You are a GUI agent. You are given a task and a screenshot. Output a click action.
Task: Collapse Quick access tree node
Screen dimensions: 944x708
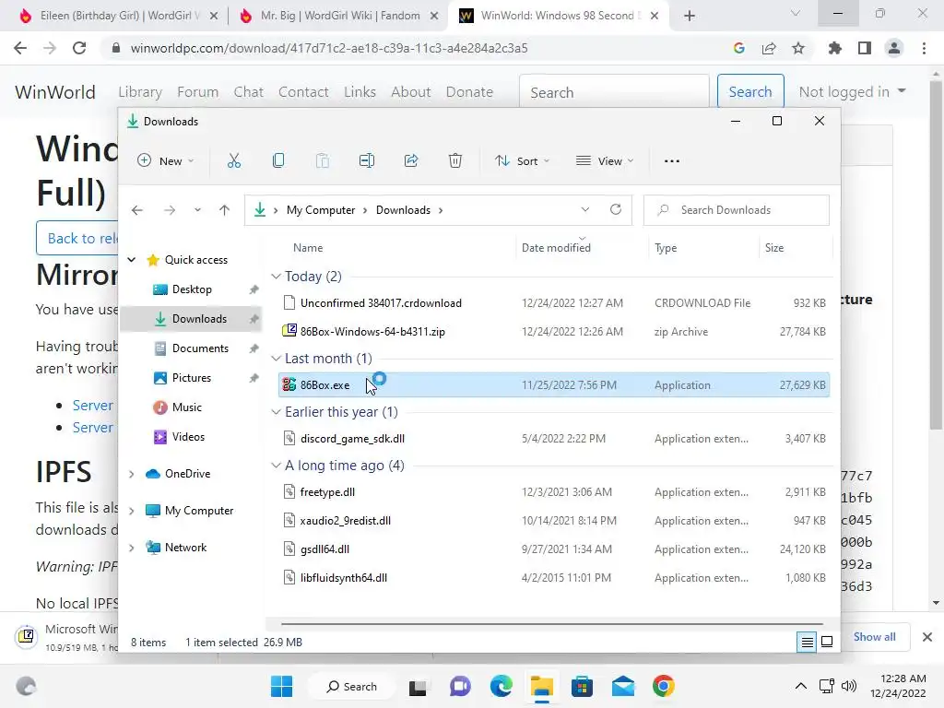pos(131,259)
